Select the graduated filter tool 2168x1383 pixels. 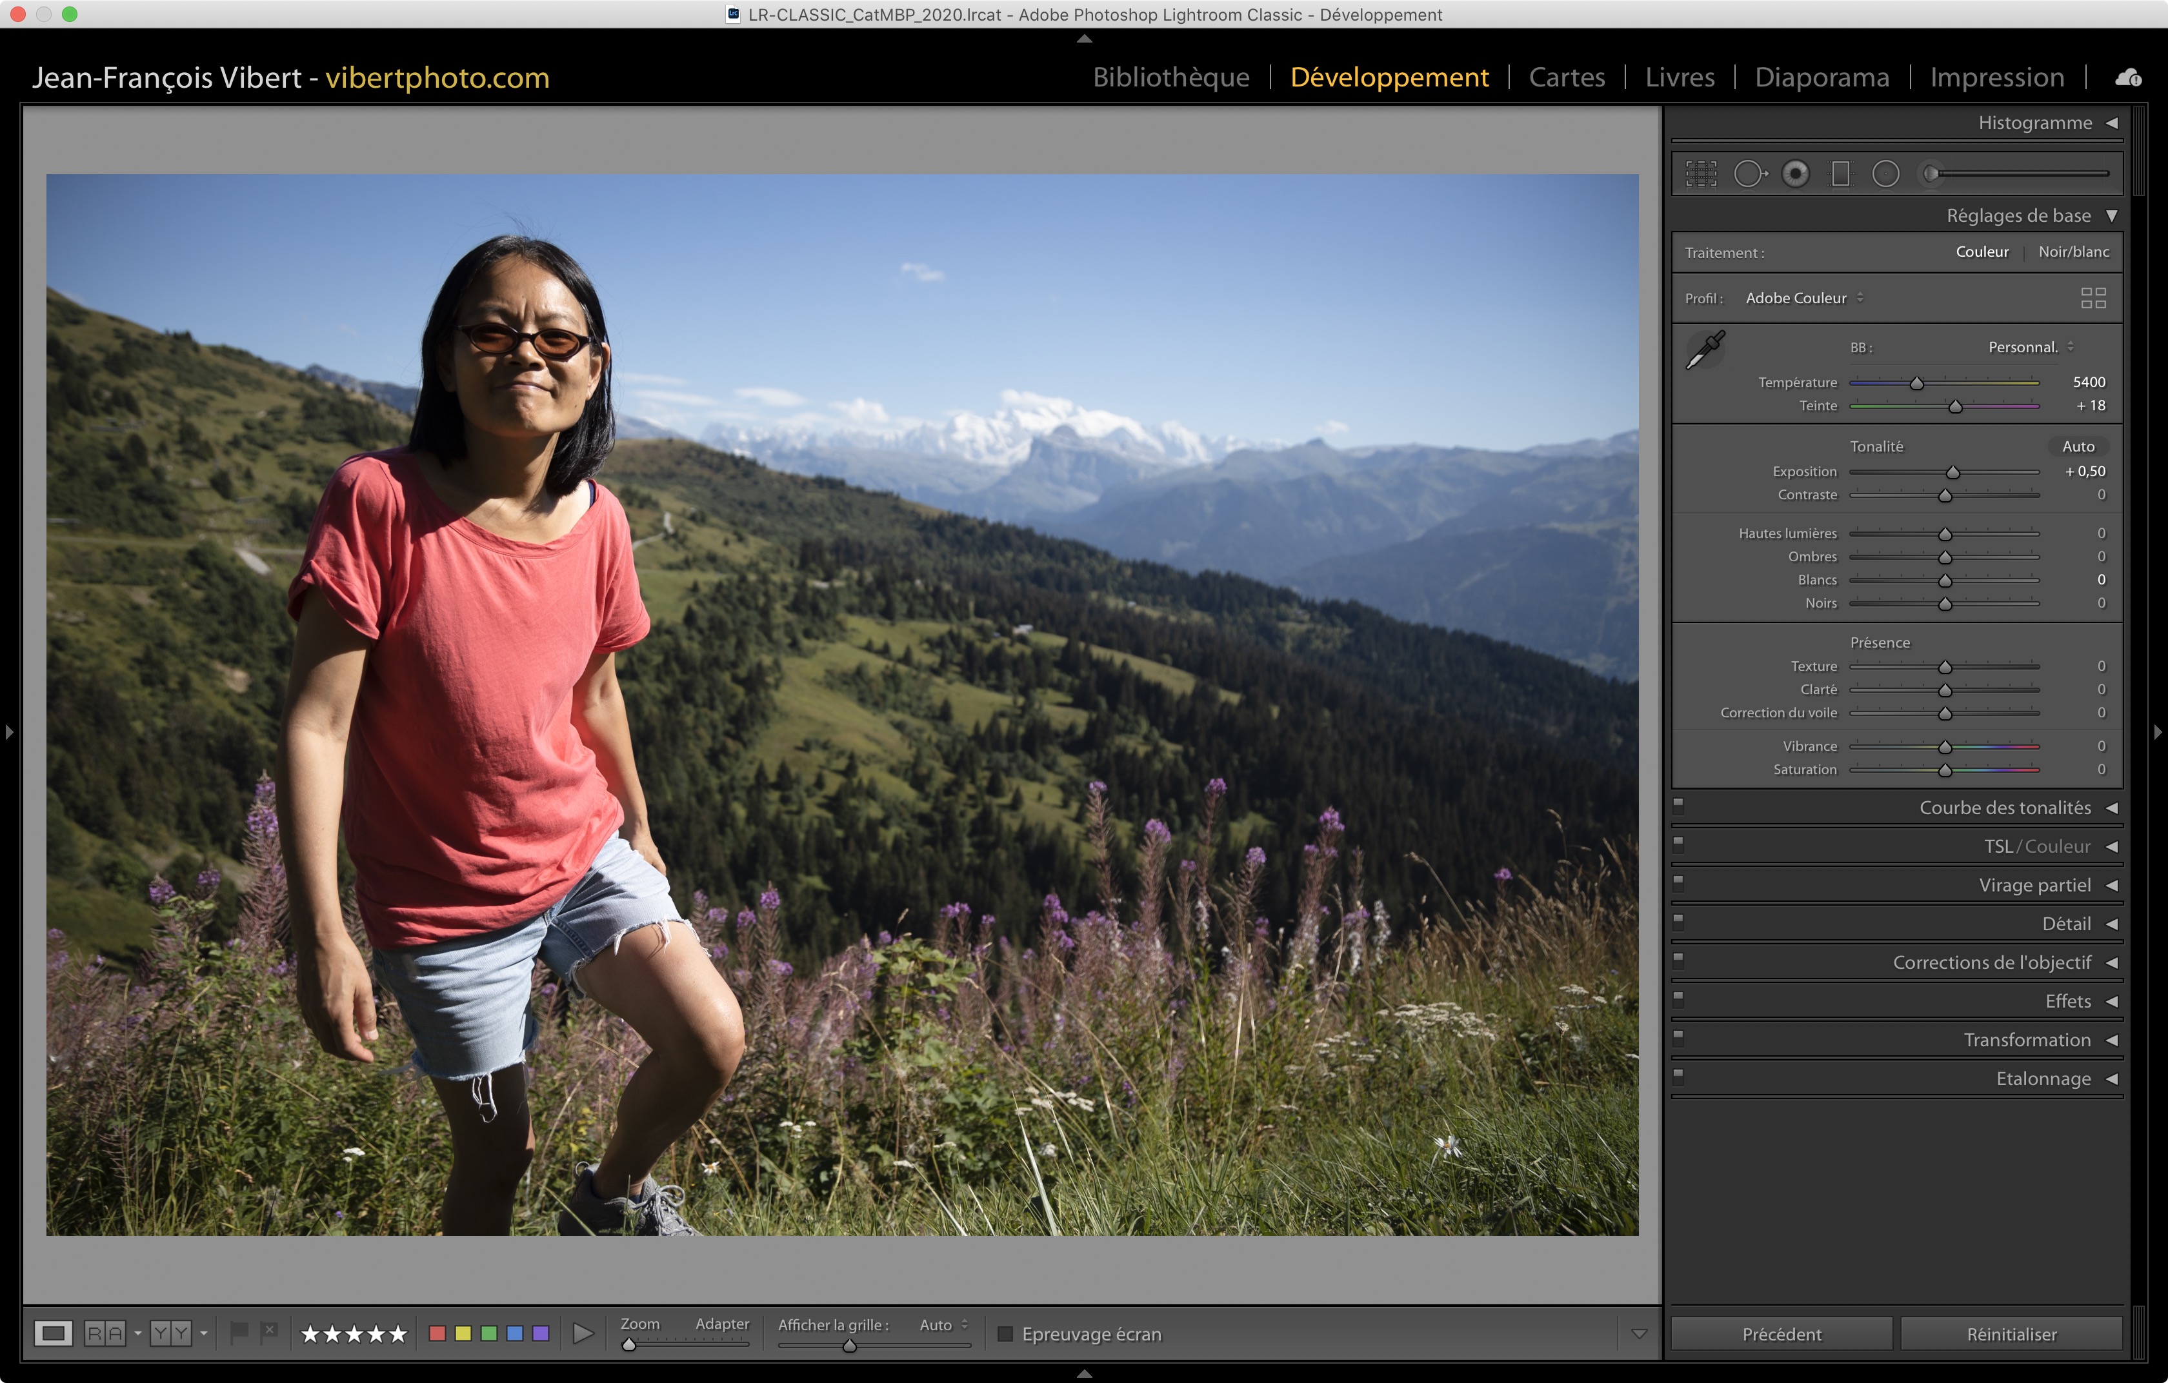tap(1840, 174)
